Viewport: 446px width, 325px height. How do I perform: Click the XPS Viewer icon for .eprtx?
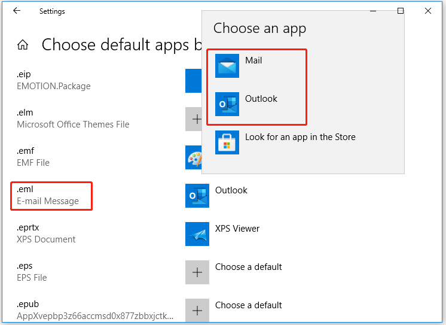pos(197,234)
